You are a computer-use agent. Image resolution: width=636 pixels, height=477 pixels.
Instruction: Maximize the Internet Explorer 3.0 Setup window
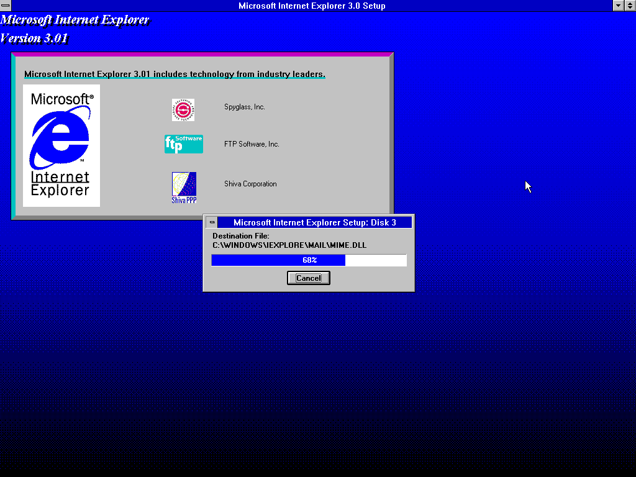click(630, 6)
